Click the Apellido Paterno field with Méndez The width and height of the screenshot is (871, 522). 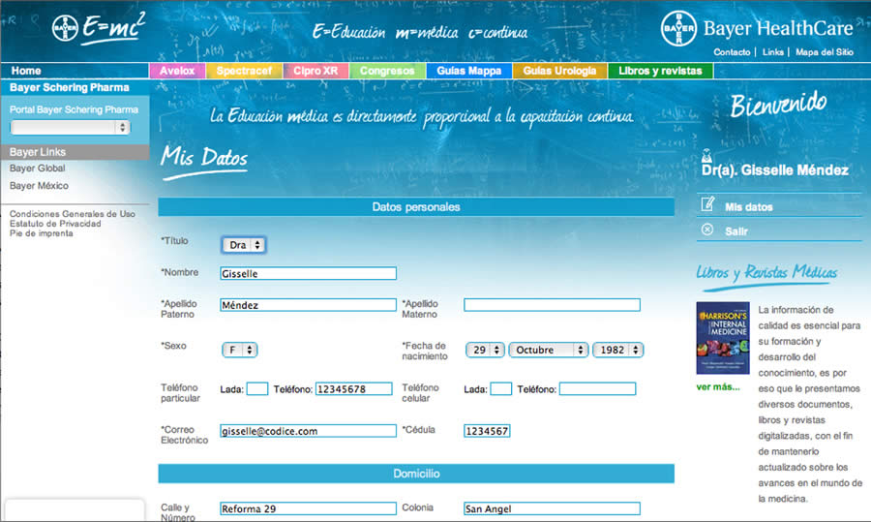coord(309,305)
